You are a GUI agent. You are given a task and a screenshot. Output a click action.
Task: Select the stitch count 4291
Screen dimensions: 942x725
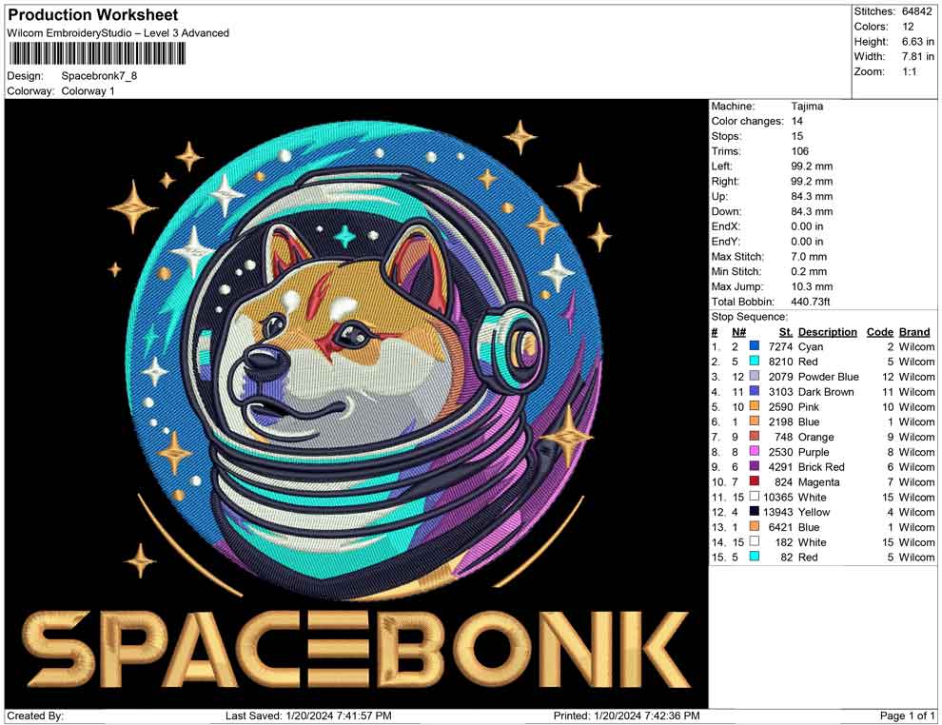(x=780, y=467)
